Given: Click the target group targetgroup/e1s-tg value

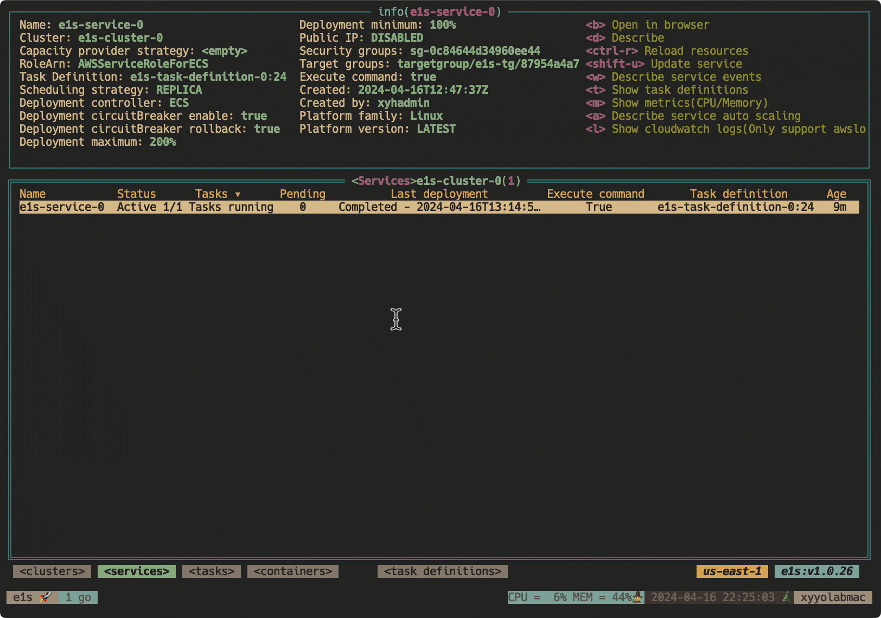Looking at the screenshot, I should pyautogui.click(x=488, y=64).
